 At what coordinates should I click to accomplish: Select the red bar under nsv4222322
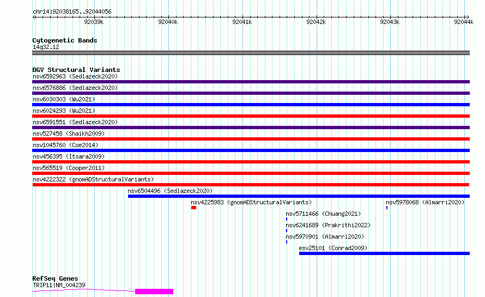251,185
